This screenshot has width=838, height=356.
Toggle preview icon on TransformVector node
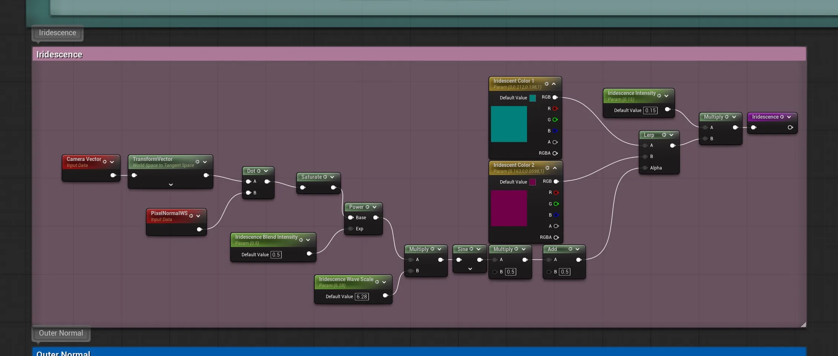tap(197, 162)
